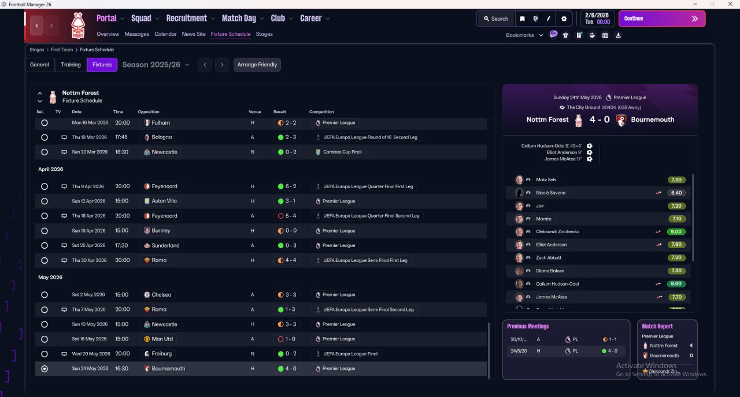The height and width of the screenshot is (397, 740).
Task: Click the shirt kit bookmark icon
Action: (565, 35)
